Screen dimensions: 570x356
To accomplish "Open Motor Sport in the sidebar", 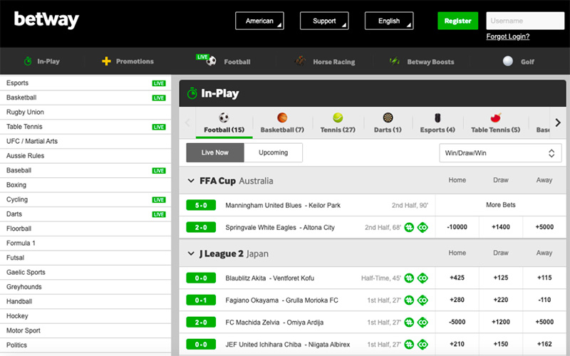I will click(85, 330).
